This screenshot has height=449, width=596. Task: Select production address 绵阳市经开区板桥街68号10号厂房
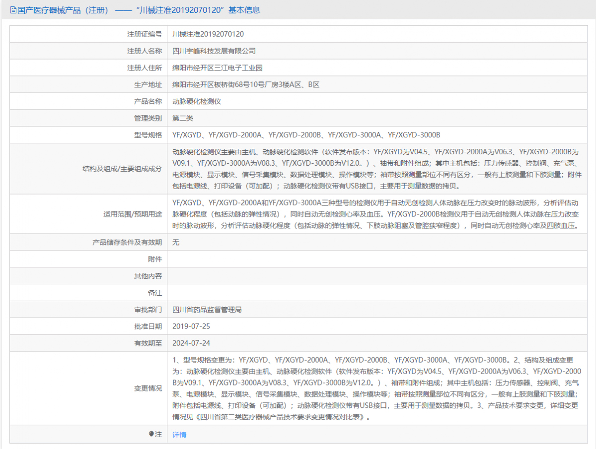246,85
